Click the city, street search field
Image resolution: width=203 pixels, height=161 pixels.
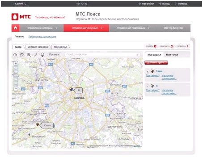[102, 54]
